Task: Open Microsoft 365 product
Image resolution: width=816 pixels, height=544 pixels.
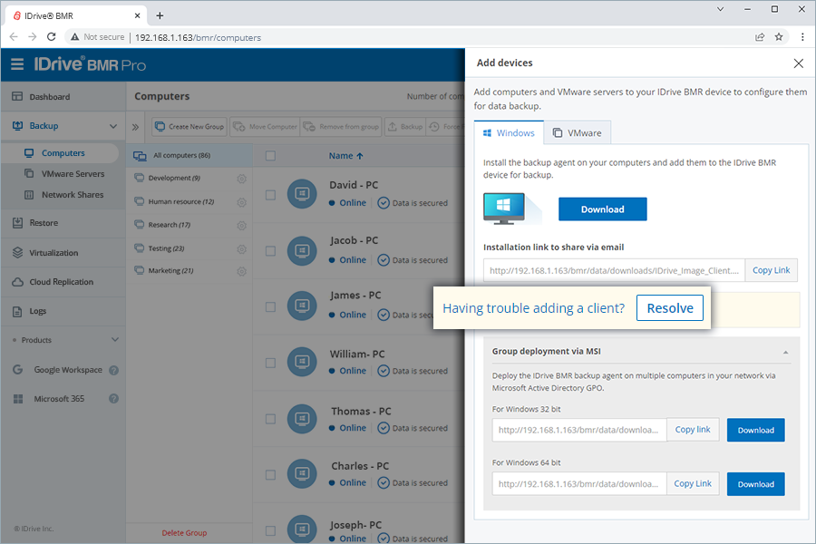Action: pos(59,399)
